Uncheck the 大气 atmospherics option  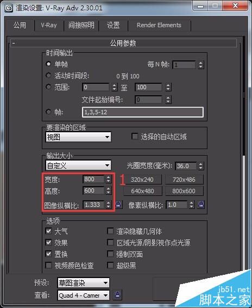tap(48, 231)
